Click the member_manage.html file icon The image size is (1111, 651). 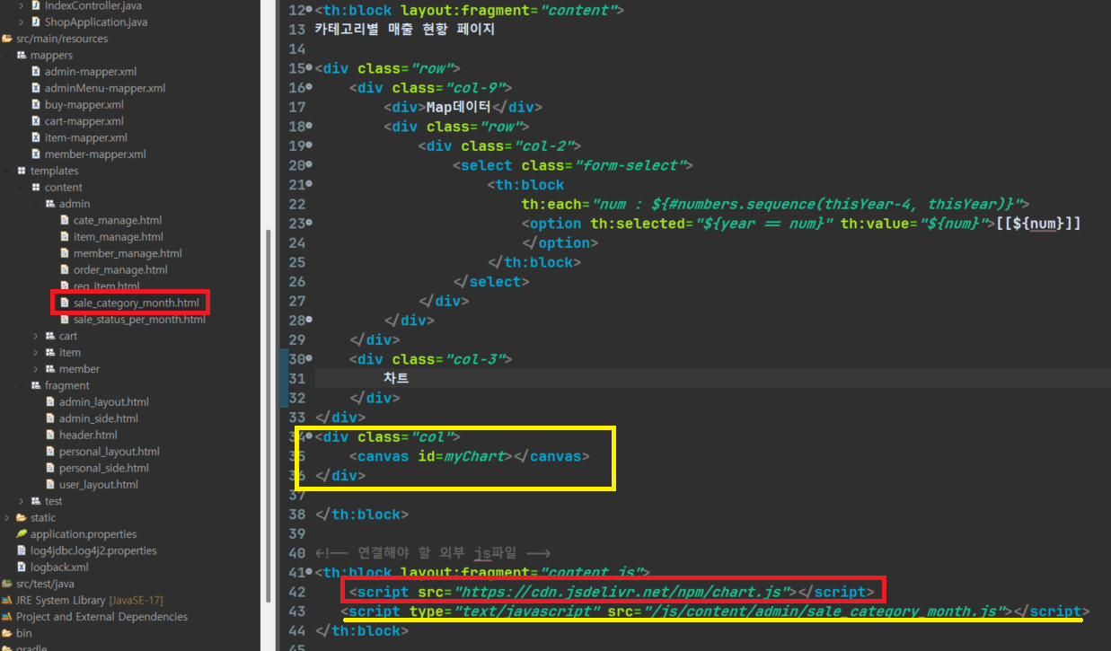pyautogui.click(x=65, y=253)
